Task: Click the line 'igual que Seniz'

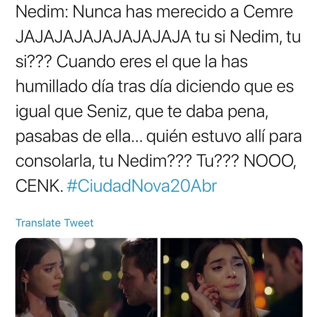Action: pyautogui.click(x=142, y=112)
